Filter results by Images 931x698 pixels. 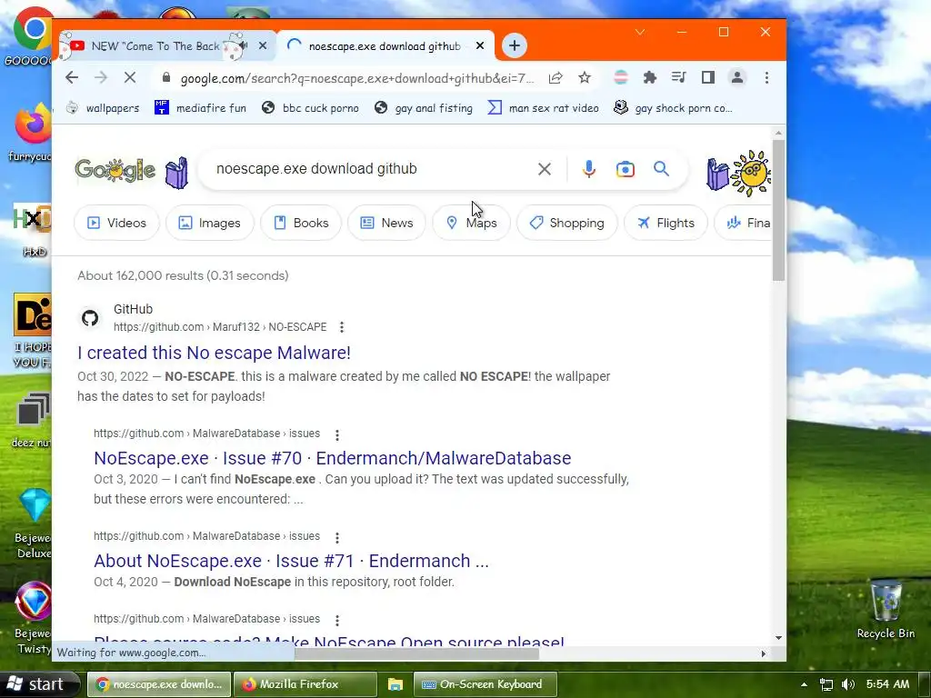click(210, 223)
